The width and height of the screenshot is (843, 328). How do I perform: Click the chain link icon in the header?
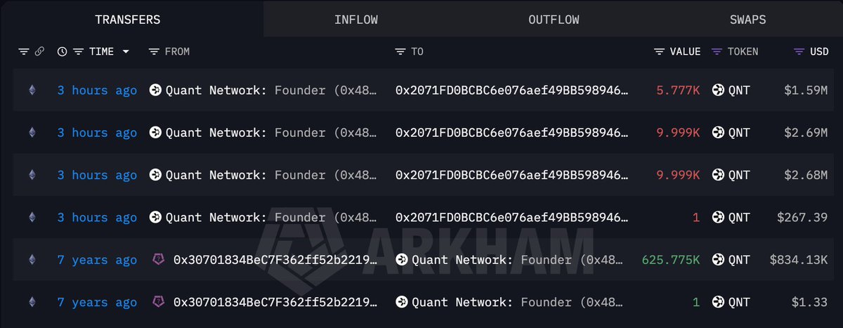click(39, 52)
